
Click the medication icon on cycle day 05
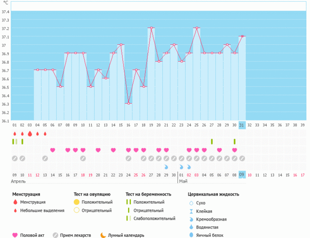point(45,159)
